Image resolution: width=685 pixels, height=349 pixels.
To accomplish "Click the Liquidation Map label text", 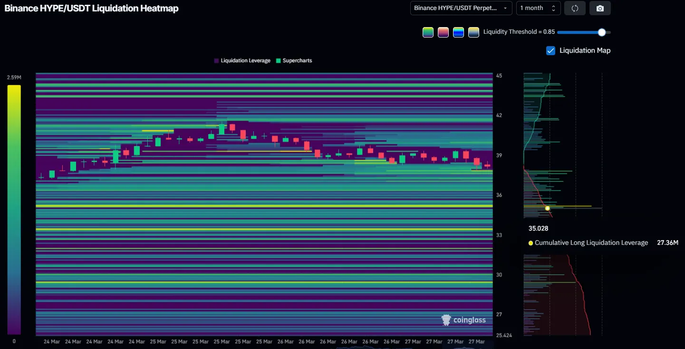I will [585, 50].
